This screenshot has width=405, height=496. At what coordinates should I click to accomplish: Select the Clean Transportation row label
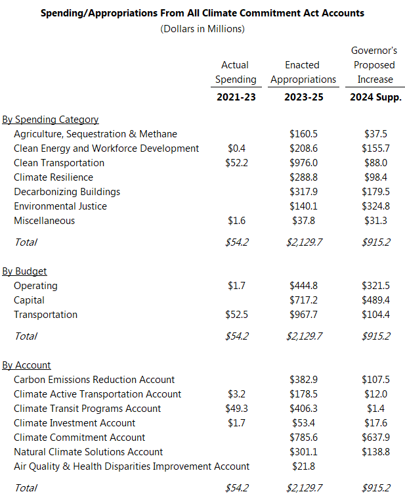[59, 163]
